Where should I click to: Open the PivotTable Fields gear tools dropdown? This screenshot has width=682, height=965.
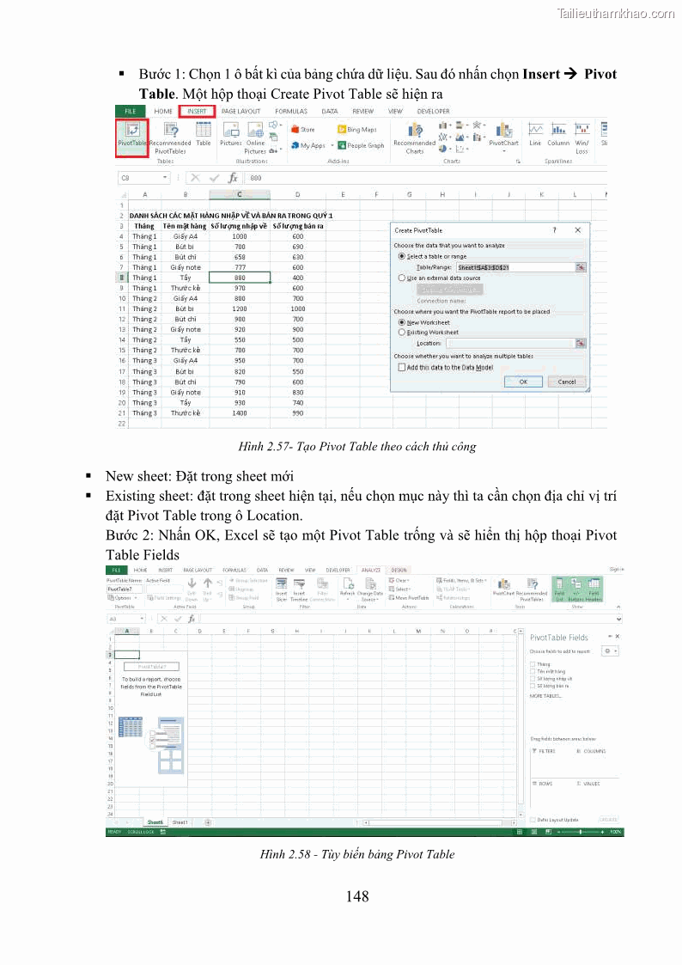point(611,651)
